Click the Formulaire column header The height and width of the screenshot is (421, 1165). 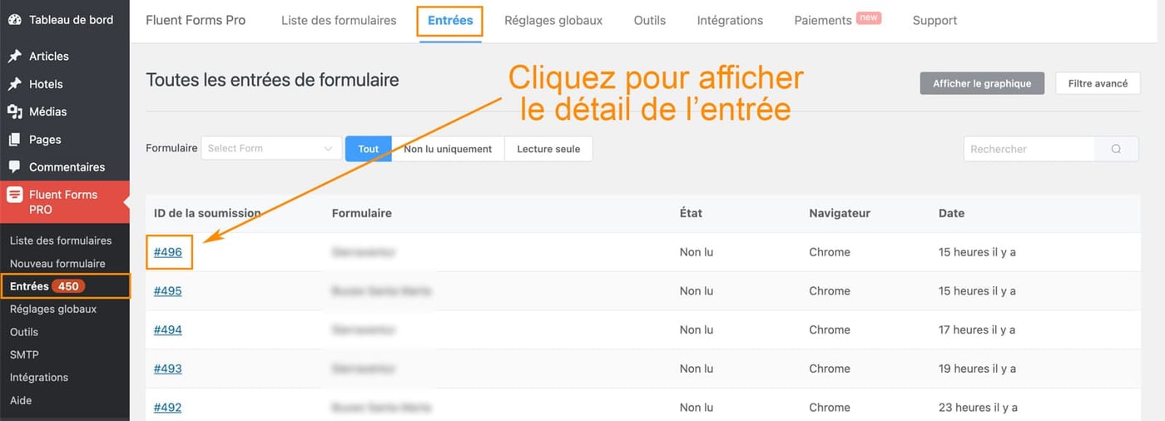361,213
